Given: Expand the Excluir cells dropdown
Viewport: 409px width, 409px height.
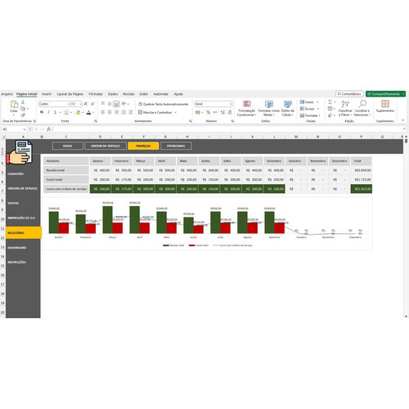Looking at the screenshot, I should coord(318,109).
